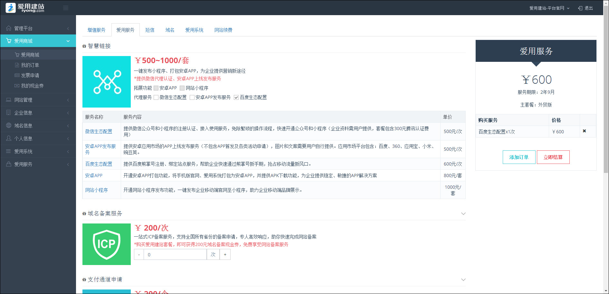Click the gift icon beside 支付通道申请 heading

click(84, 280)
